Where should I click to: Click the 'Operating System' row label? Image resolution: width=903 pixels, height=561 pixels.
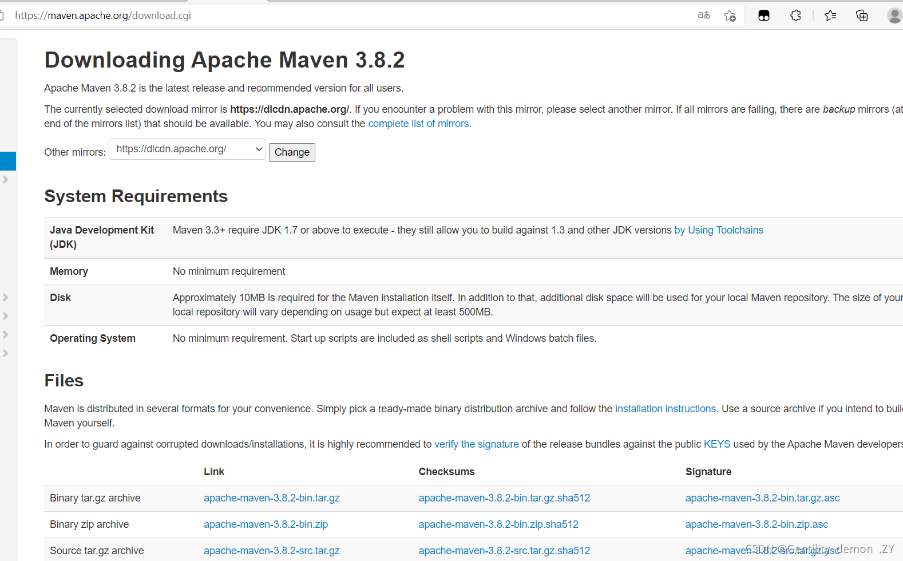[93, 338]
